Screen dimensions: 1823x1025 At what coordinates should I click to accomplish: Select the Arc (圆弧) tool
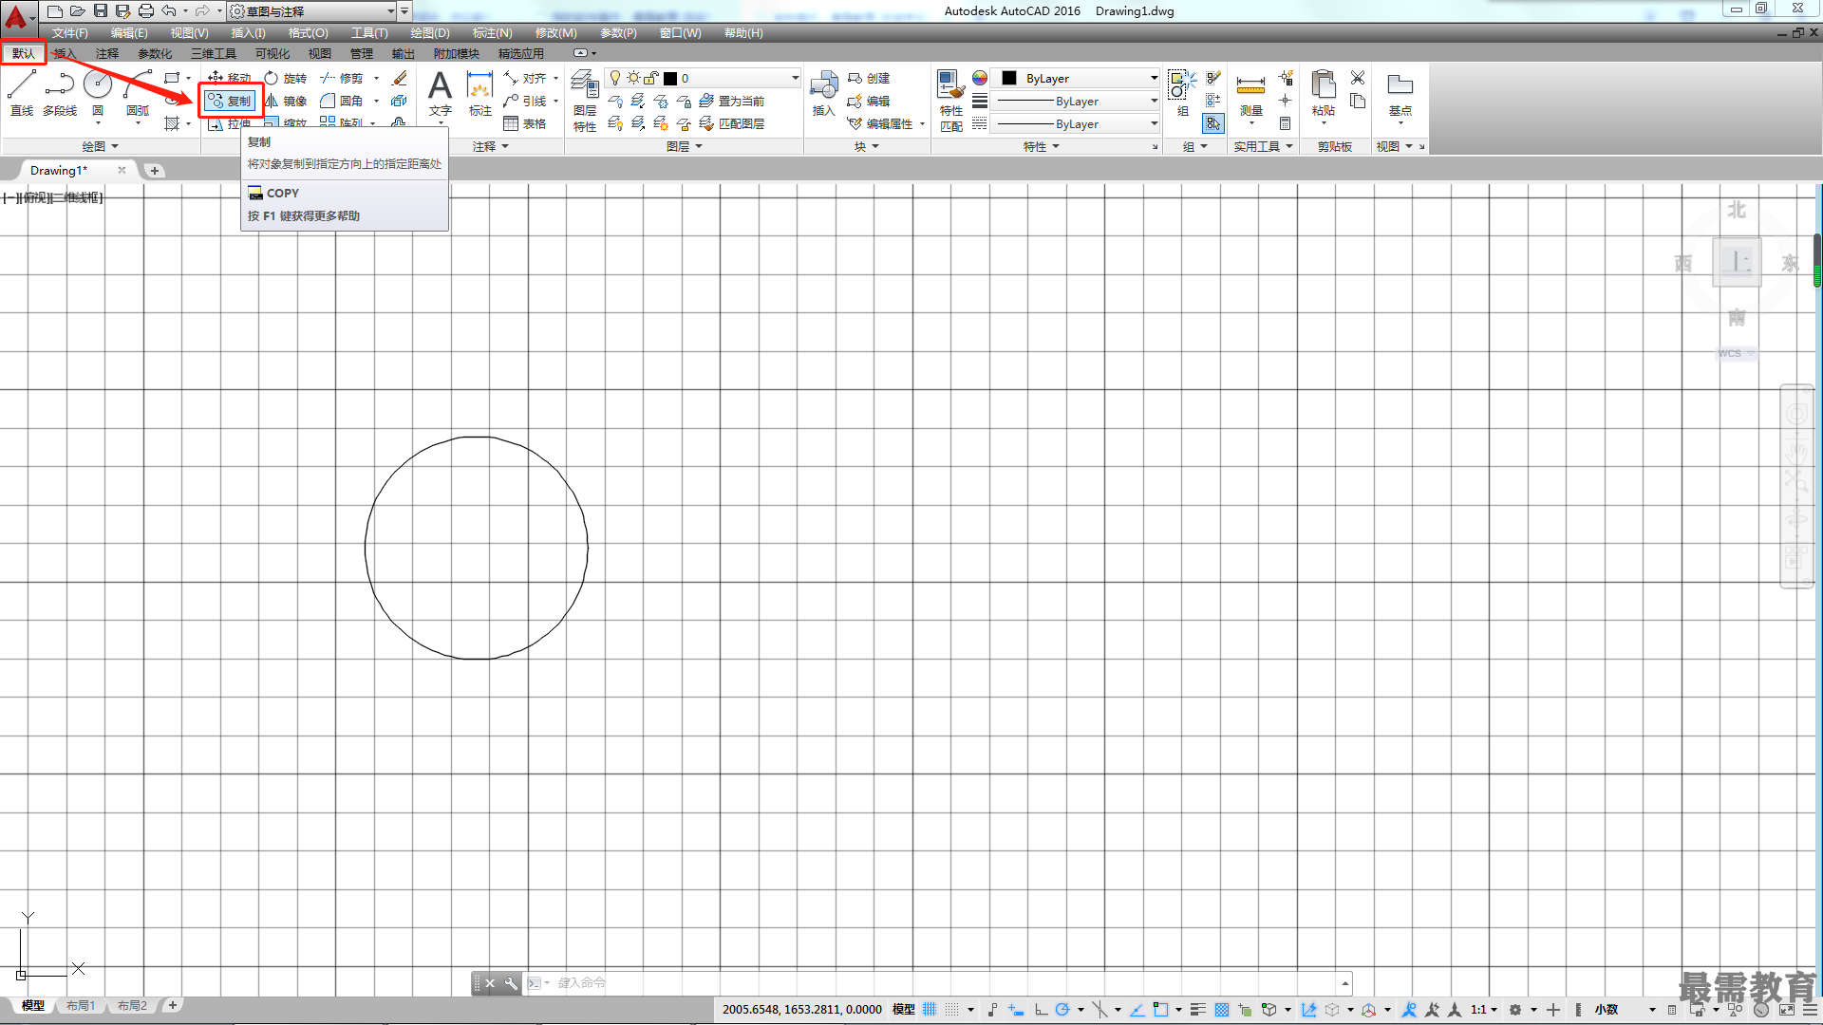pyautogui.click(x=138, y=93)
